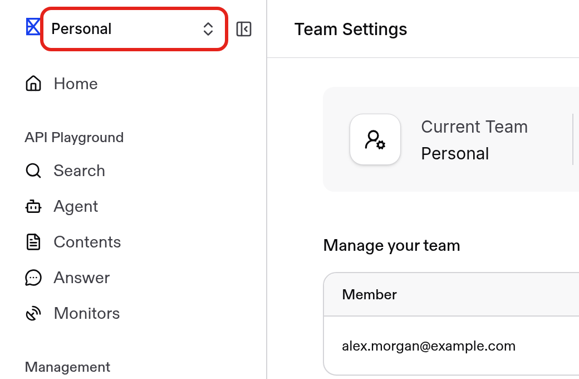Click the 'Current Team' label
This screenshot has height=379, width=579.
[x=474, y=127]
